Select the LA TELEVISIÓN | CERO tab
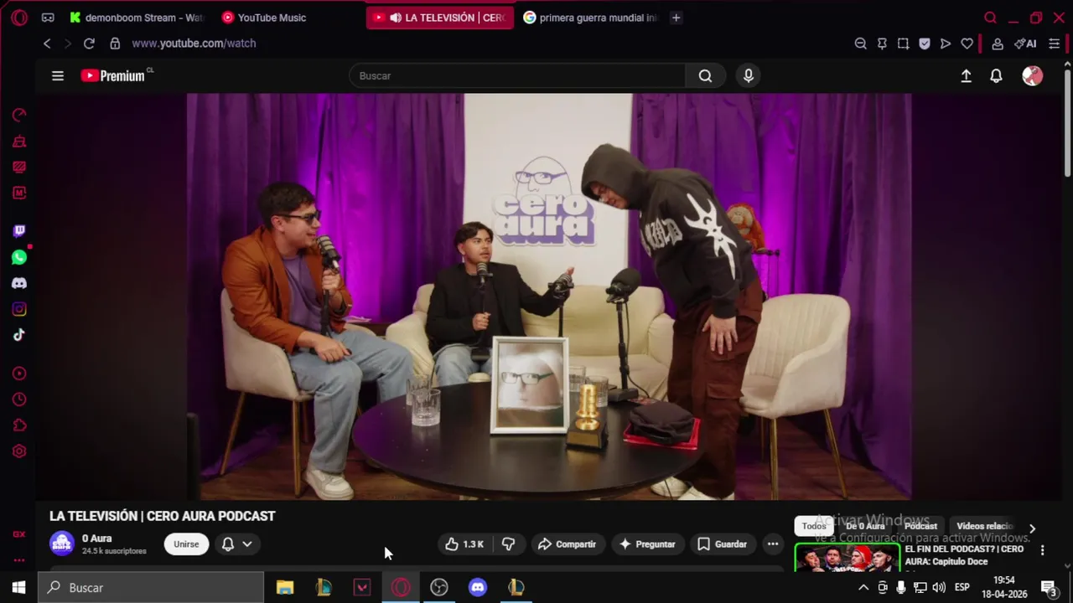This screenshot has height=603, width=1073. [x=439, y=18]
